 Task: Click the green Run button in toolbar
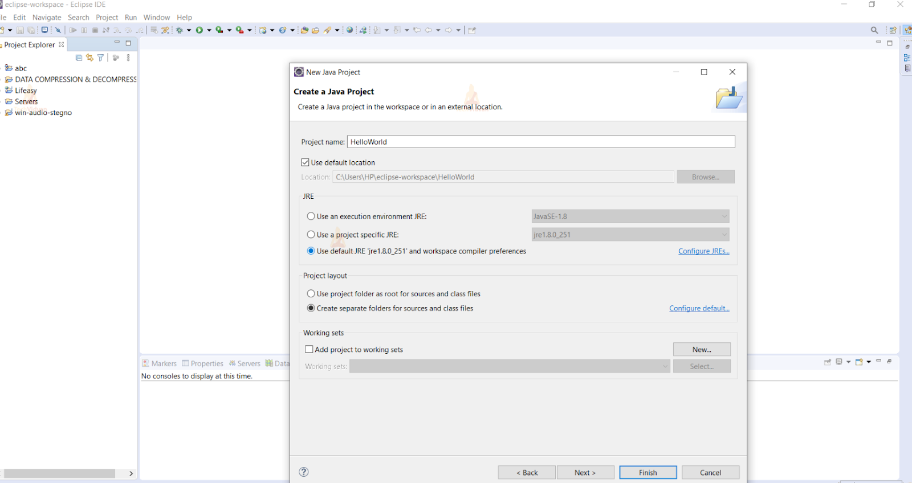[x=199, y=30]
